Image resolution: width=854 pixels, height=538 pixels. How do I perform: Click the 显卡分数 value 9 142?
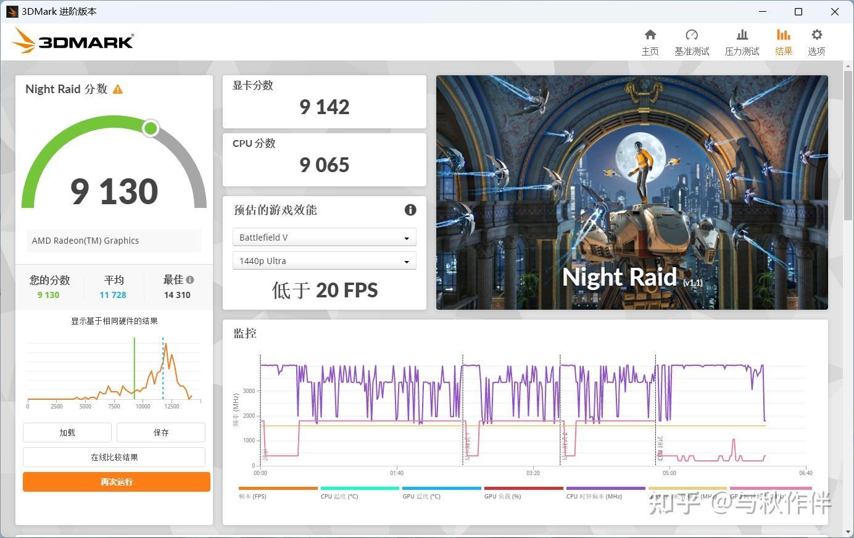[325, 107]
